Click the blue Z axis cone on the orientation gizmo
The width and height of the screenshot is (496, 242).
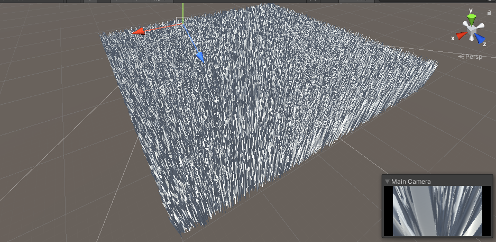[x=480, y=38]
